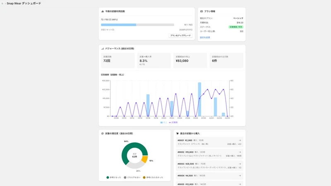Select order row #9003 ¥28,500
The image size is (331, 186).
point(209,166)
